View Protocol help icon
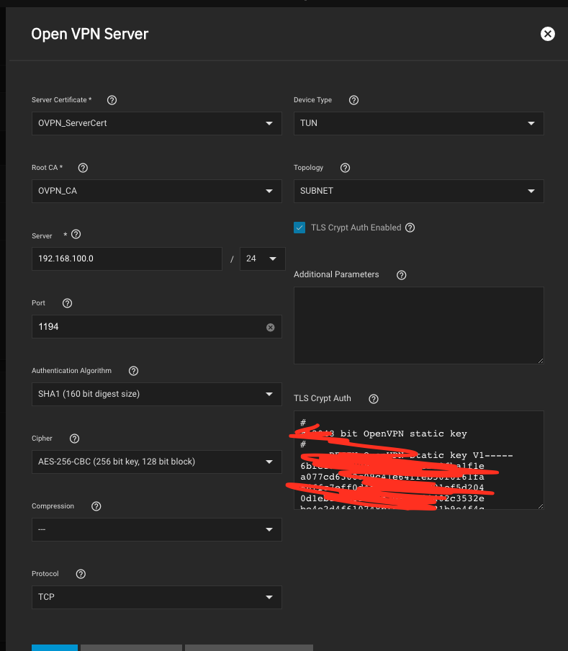This screenshot has height=651, width=568. [81, 574]
